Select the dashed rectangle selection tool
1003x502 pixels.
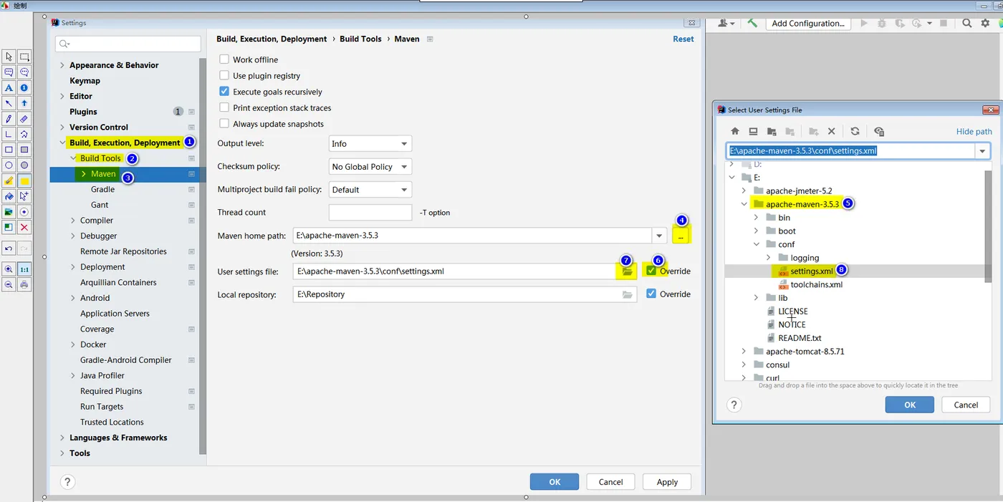(x=24, y=57)
